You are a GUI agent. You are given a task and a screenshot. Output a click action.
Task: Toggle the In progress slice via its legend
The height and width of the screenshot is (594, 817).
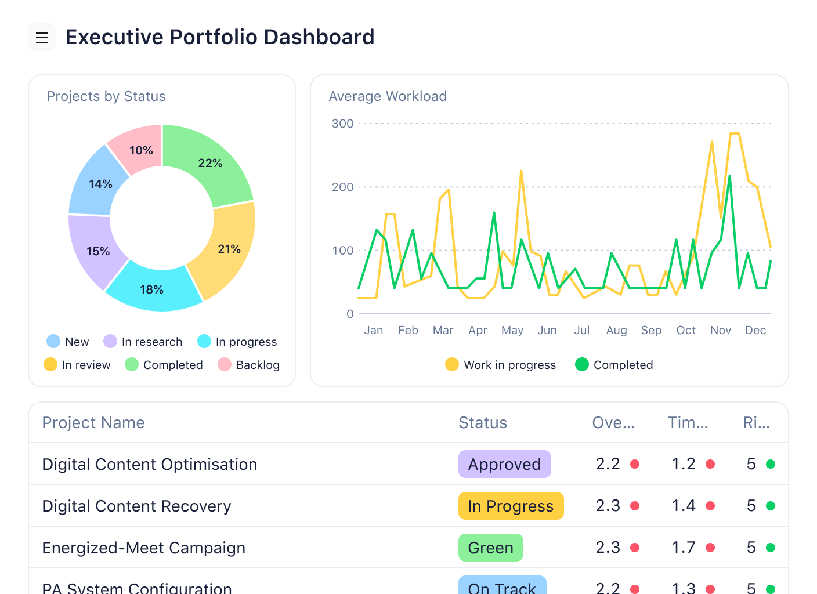point(204,342)
